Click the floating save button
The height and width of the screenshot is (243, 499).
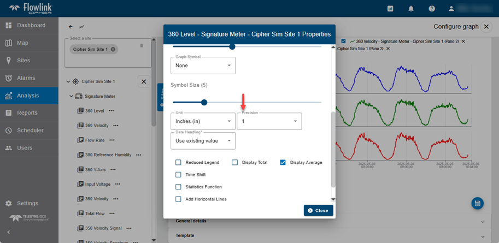coord(477,203)
